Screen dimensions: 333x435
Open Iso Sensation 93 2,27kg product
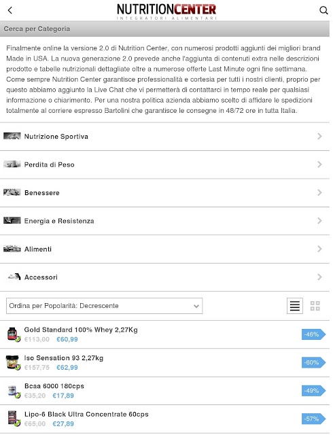(165, 362)
